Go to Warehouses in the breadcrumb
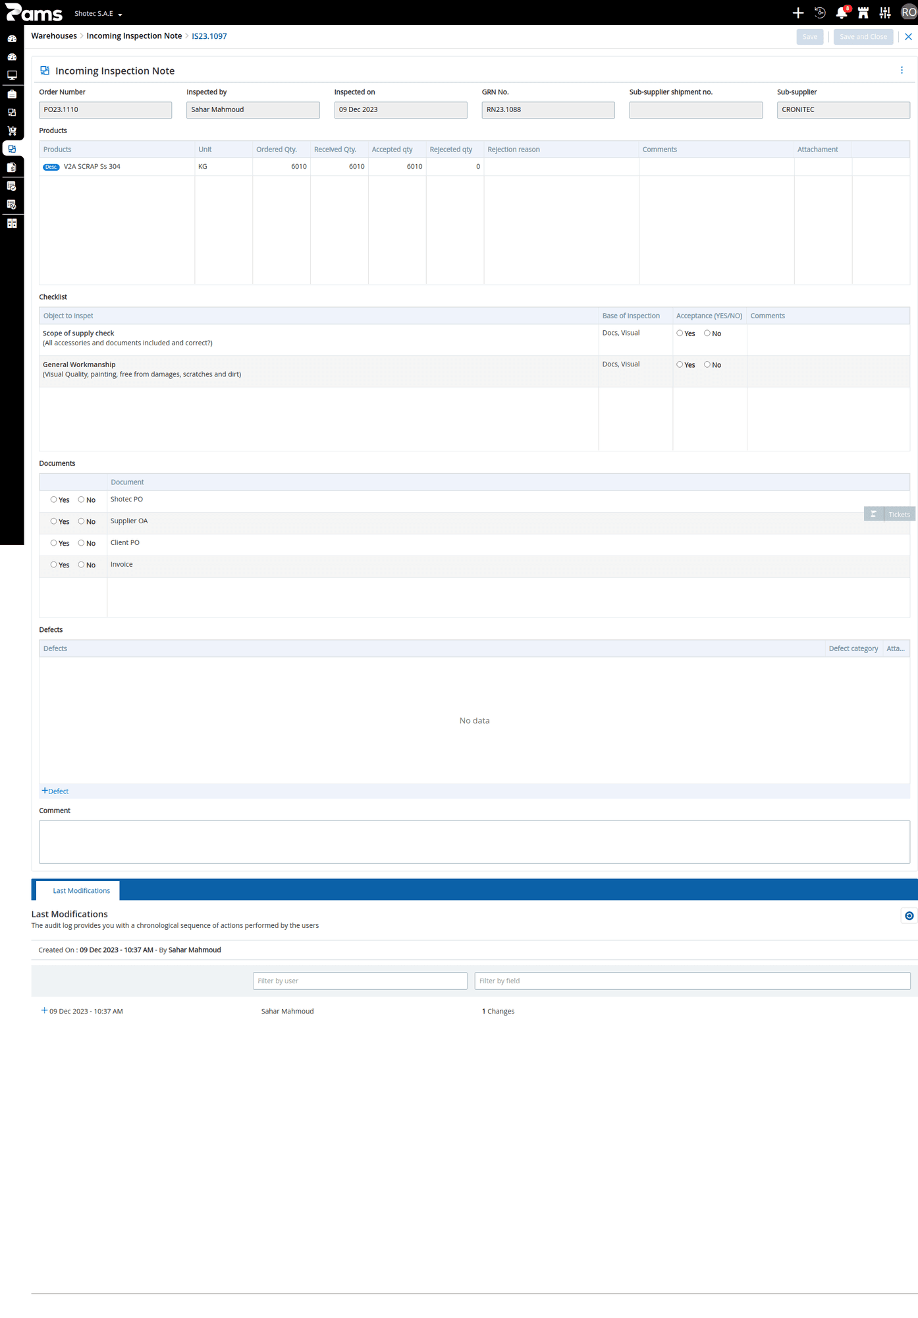The image size is (918, 1318). coord(54,36)
